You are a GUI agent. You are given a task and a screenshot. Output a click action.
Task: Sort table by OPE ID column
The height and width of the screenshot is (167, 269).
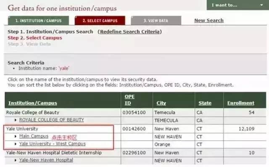click(129, 100)
